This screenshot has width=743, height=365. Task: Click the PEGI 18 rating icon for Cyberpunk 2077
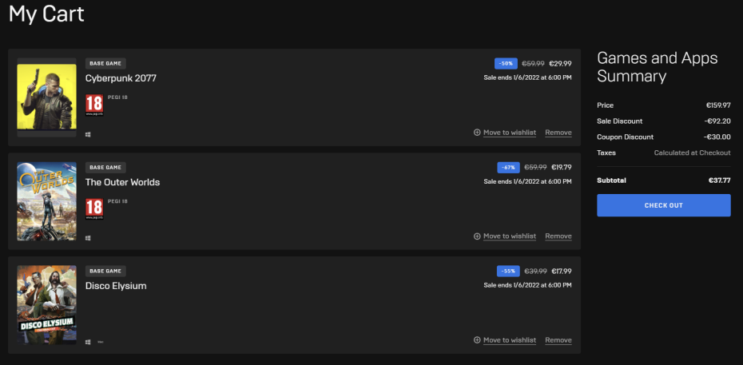pos(94,105)
